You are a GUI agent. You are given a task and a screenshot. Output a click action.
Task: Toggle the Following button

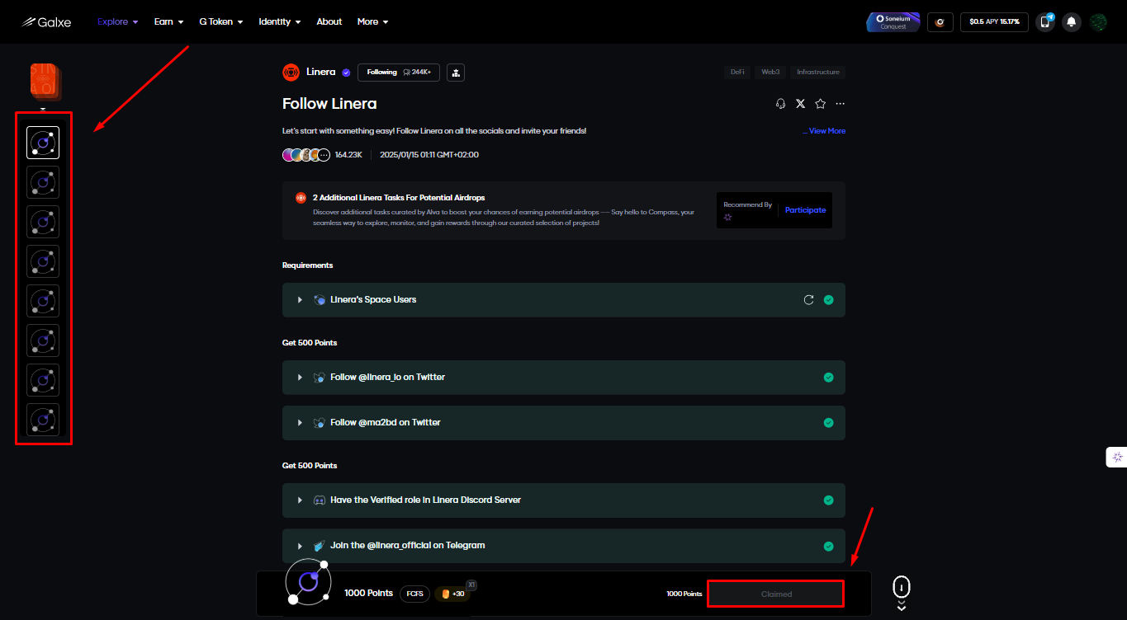[399, 73]
